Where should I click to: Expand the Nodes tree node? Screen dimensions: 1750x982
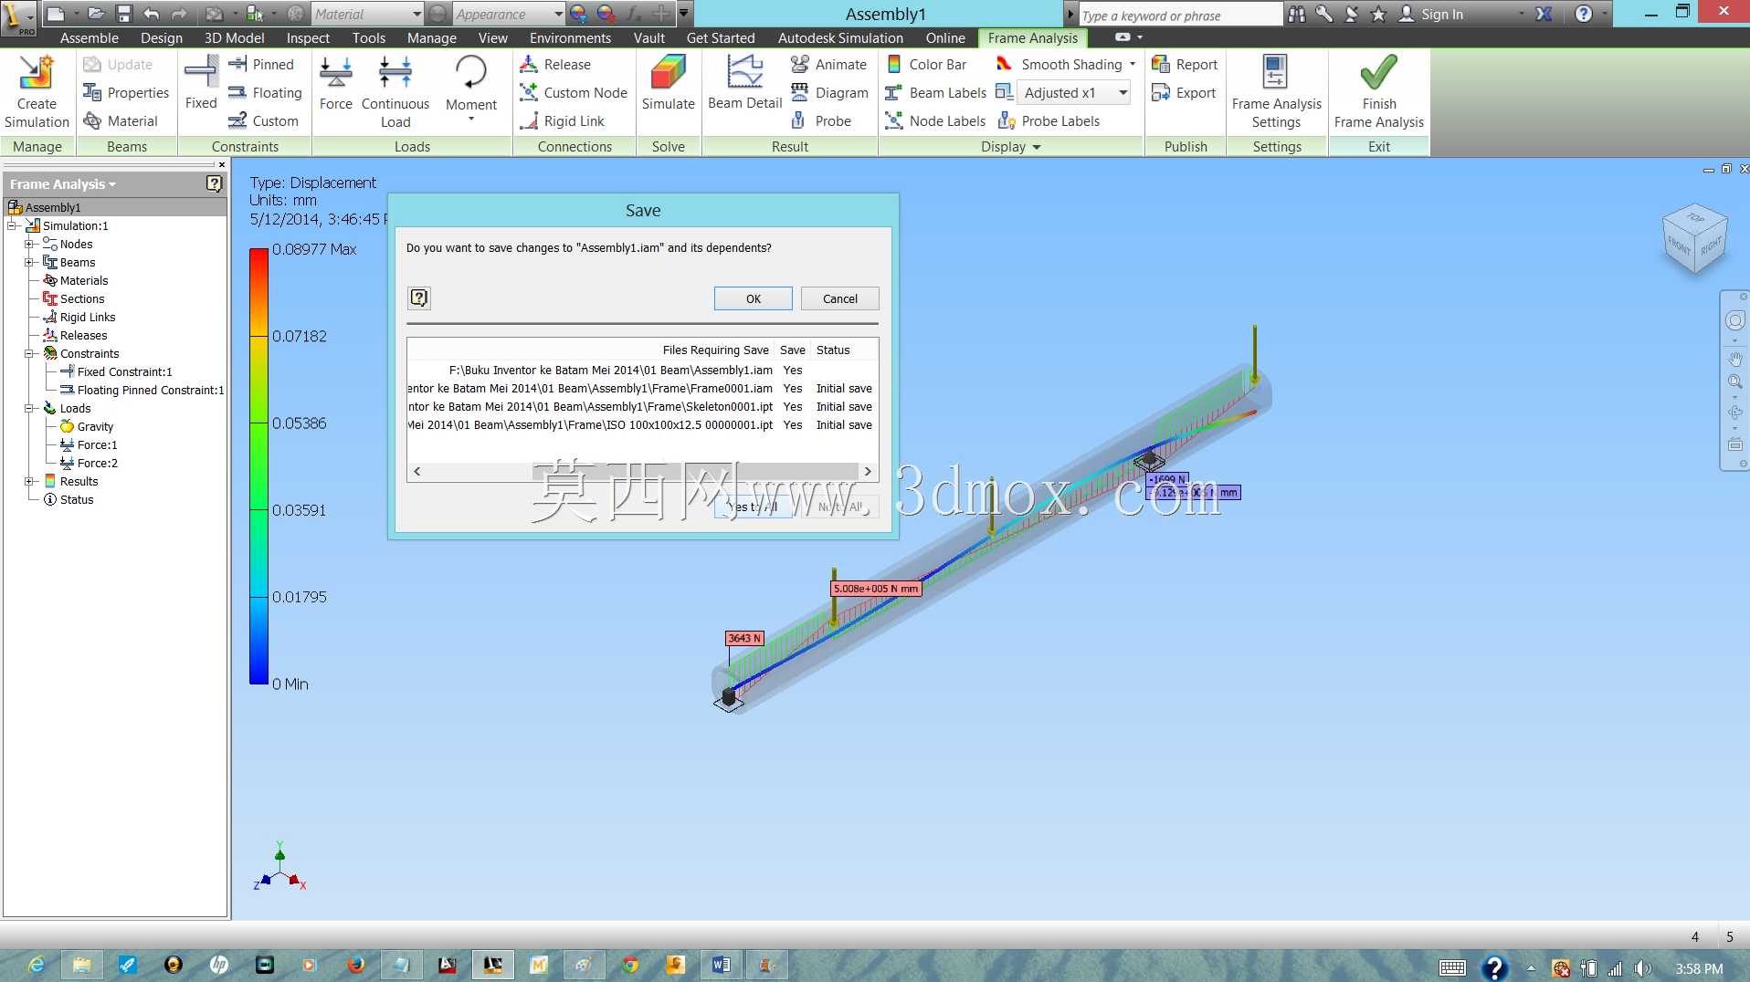29,245
